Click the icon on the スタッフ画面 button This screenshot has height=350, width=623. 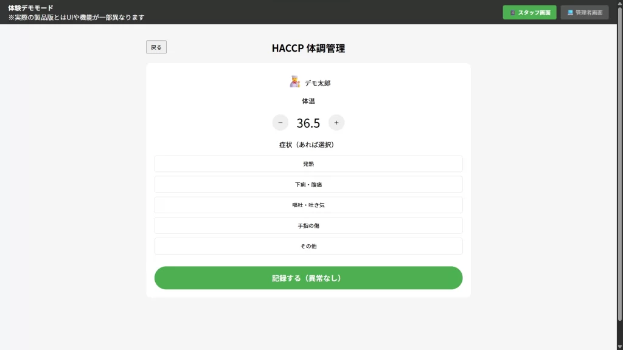click(512, 13)
